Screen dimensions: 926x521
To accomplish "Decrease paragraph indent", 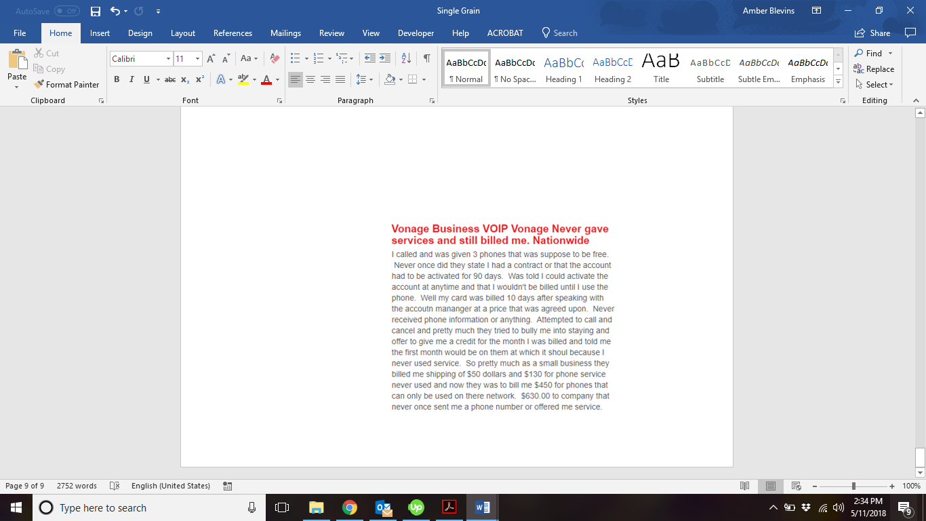I will [369, 59].
